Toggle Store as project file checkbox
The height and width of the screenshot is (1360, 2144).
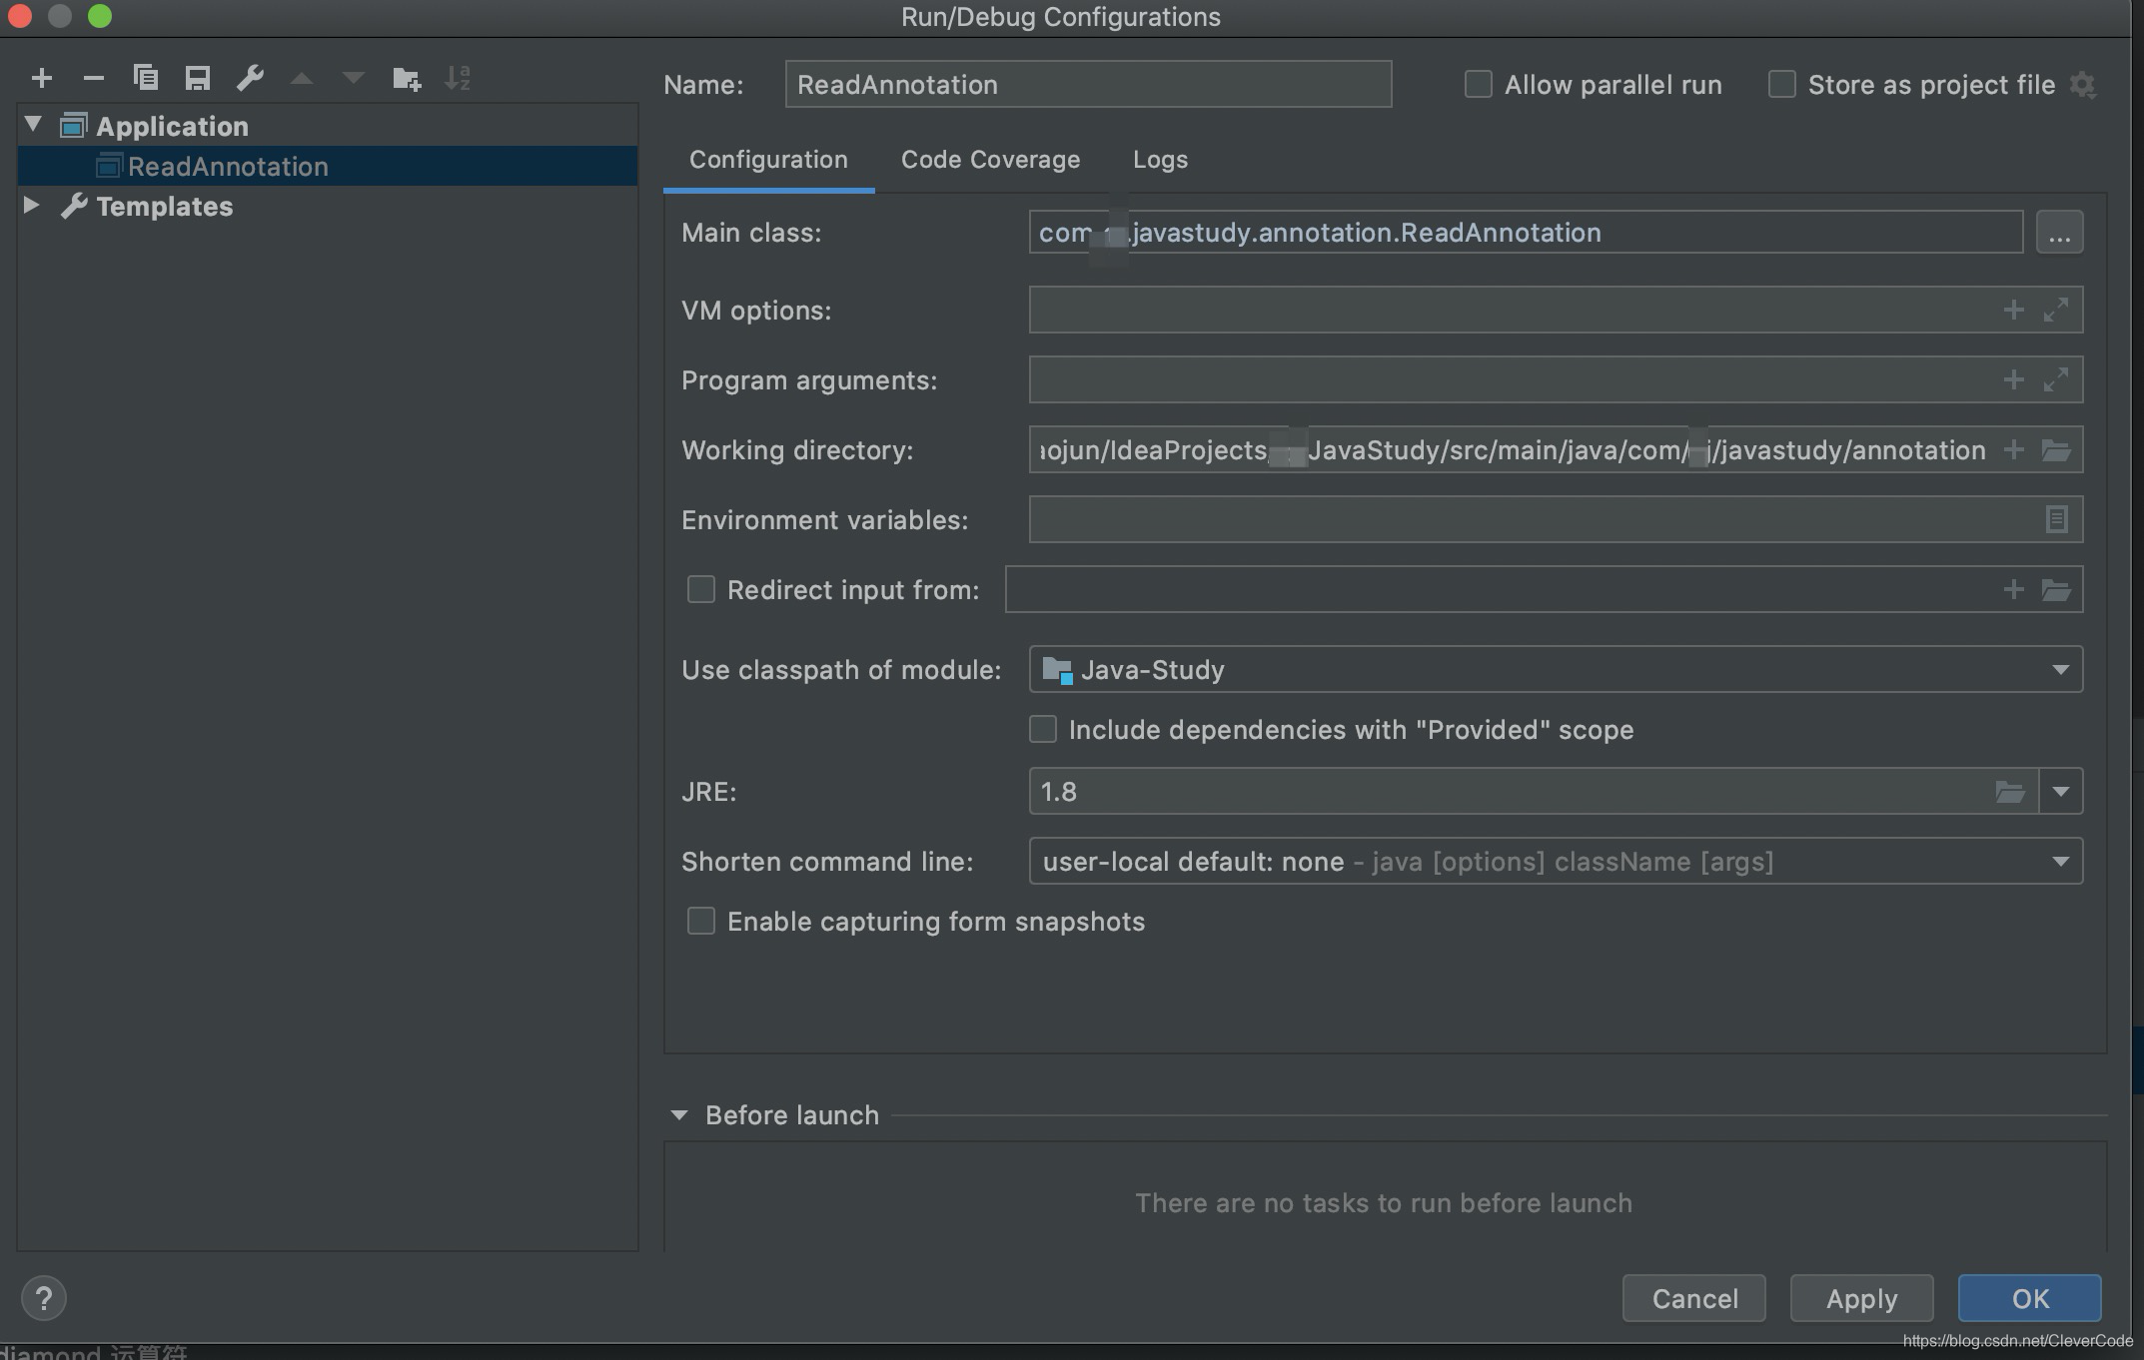click(1781, 85)
